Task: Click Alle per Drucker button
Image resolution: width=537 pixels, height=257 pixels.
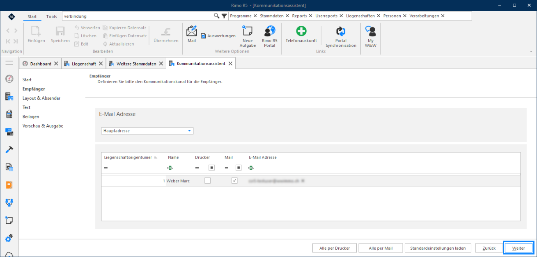Action: [335, 248]
